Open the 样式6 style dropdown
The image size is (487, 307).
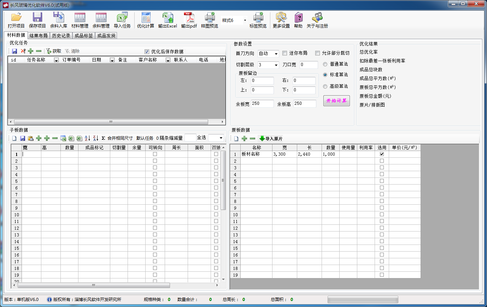[245, 20]
